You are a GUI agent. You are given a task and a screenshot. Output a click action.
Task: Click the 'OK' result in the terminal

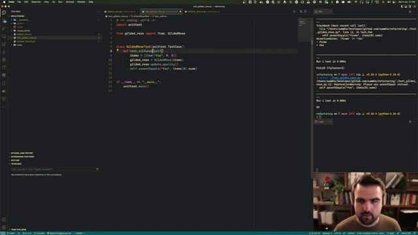tap(318, 107)
